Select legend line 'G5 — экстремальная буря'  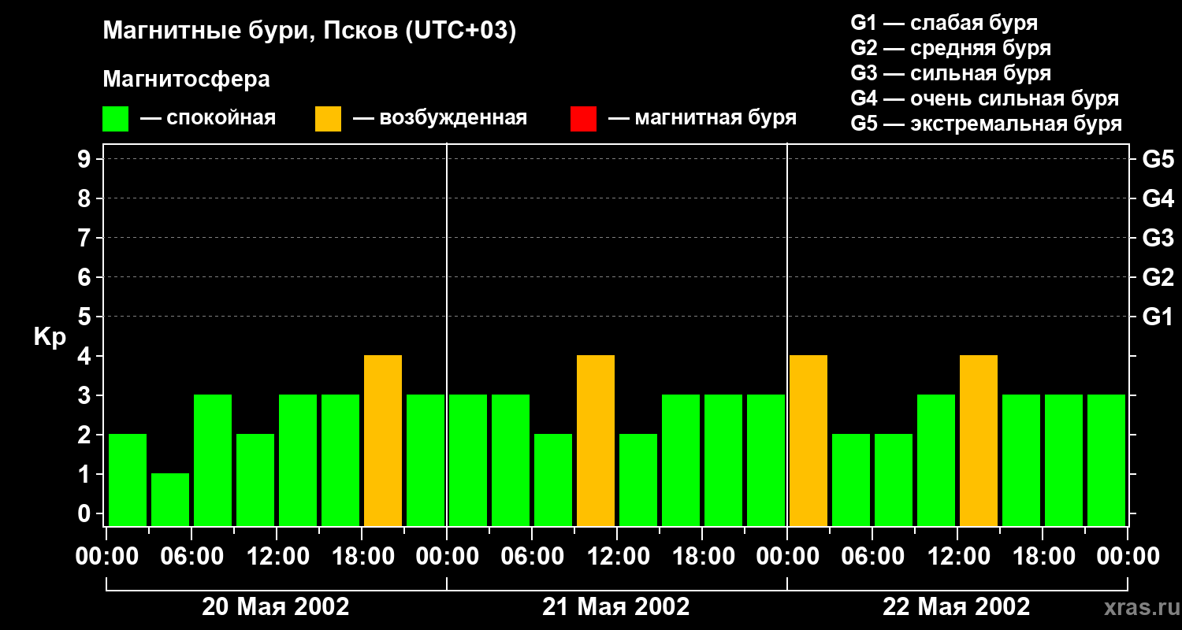coord(986,124)
